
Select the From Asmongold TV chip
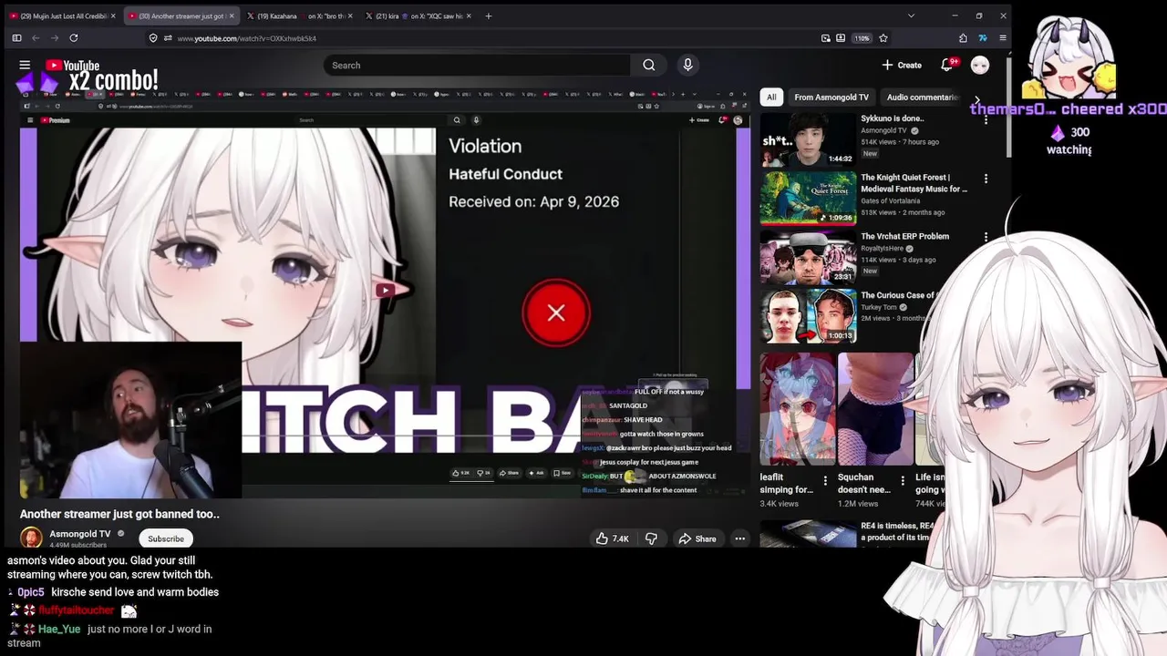(831, 97)
